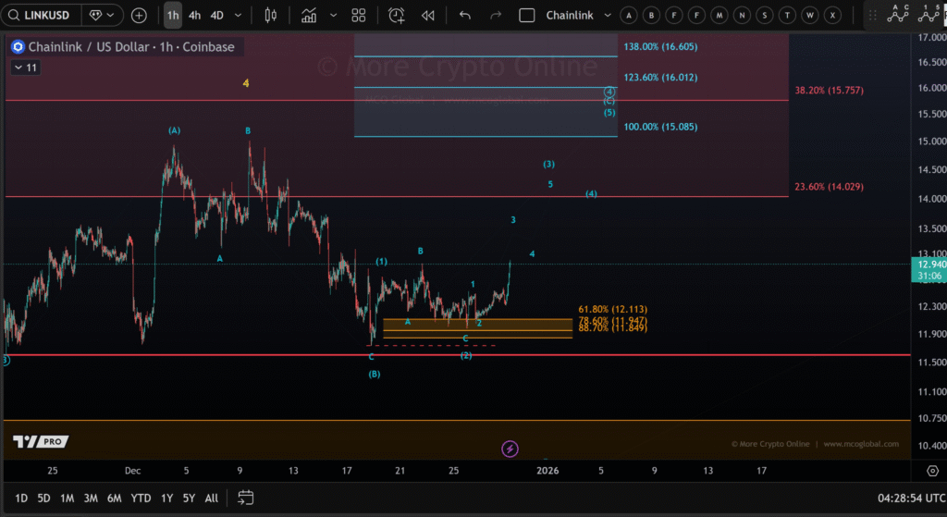Start bar replay with rewind icon
This screenshot has width=947, height=517.
click(x=427, y=16)
